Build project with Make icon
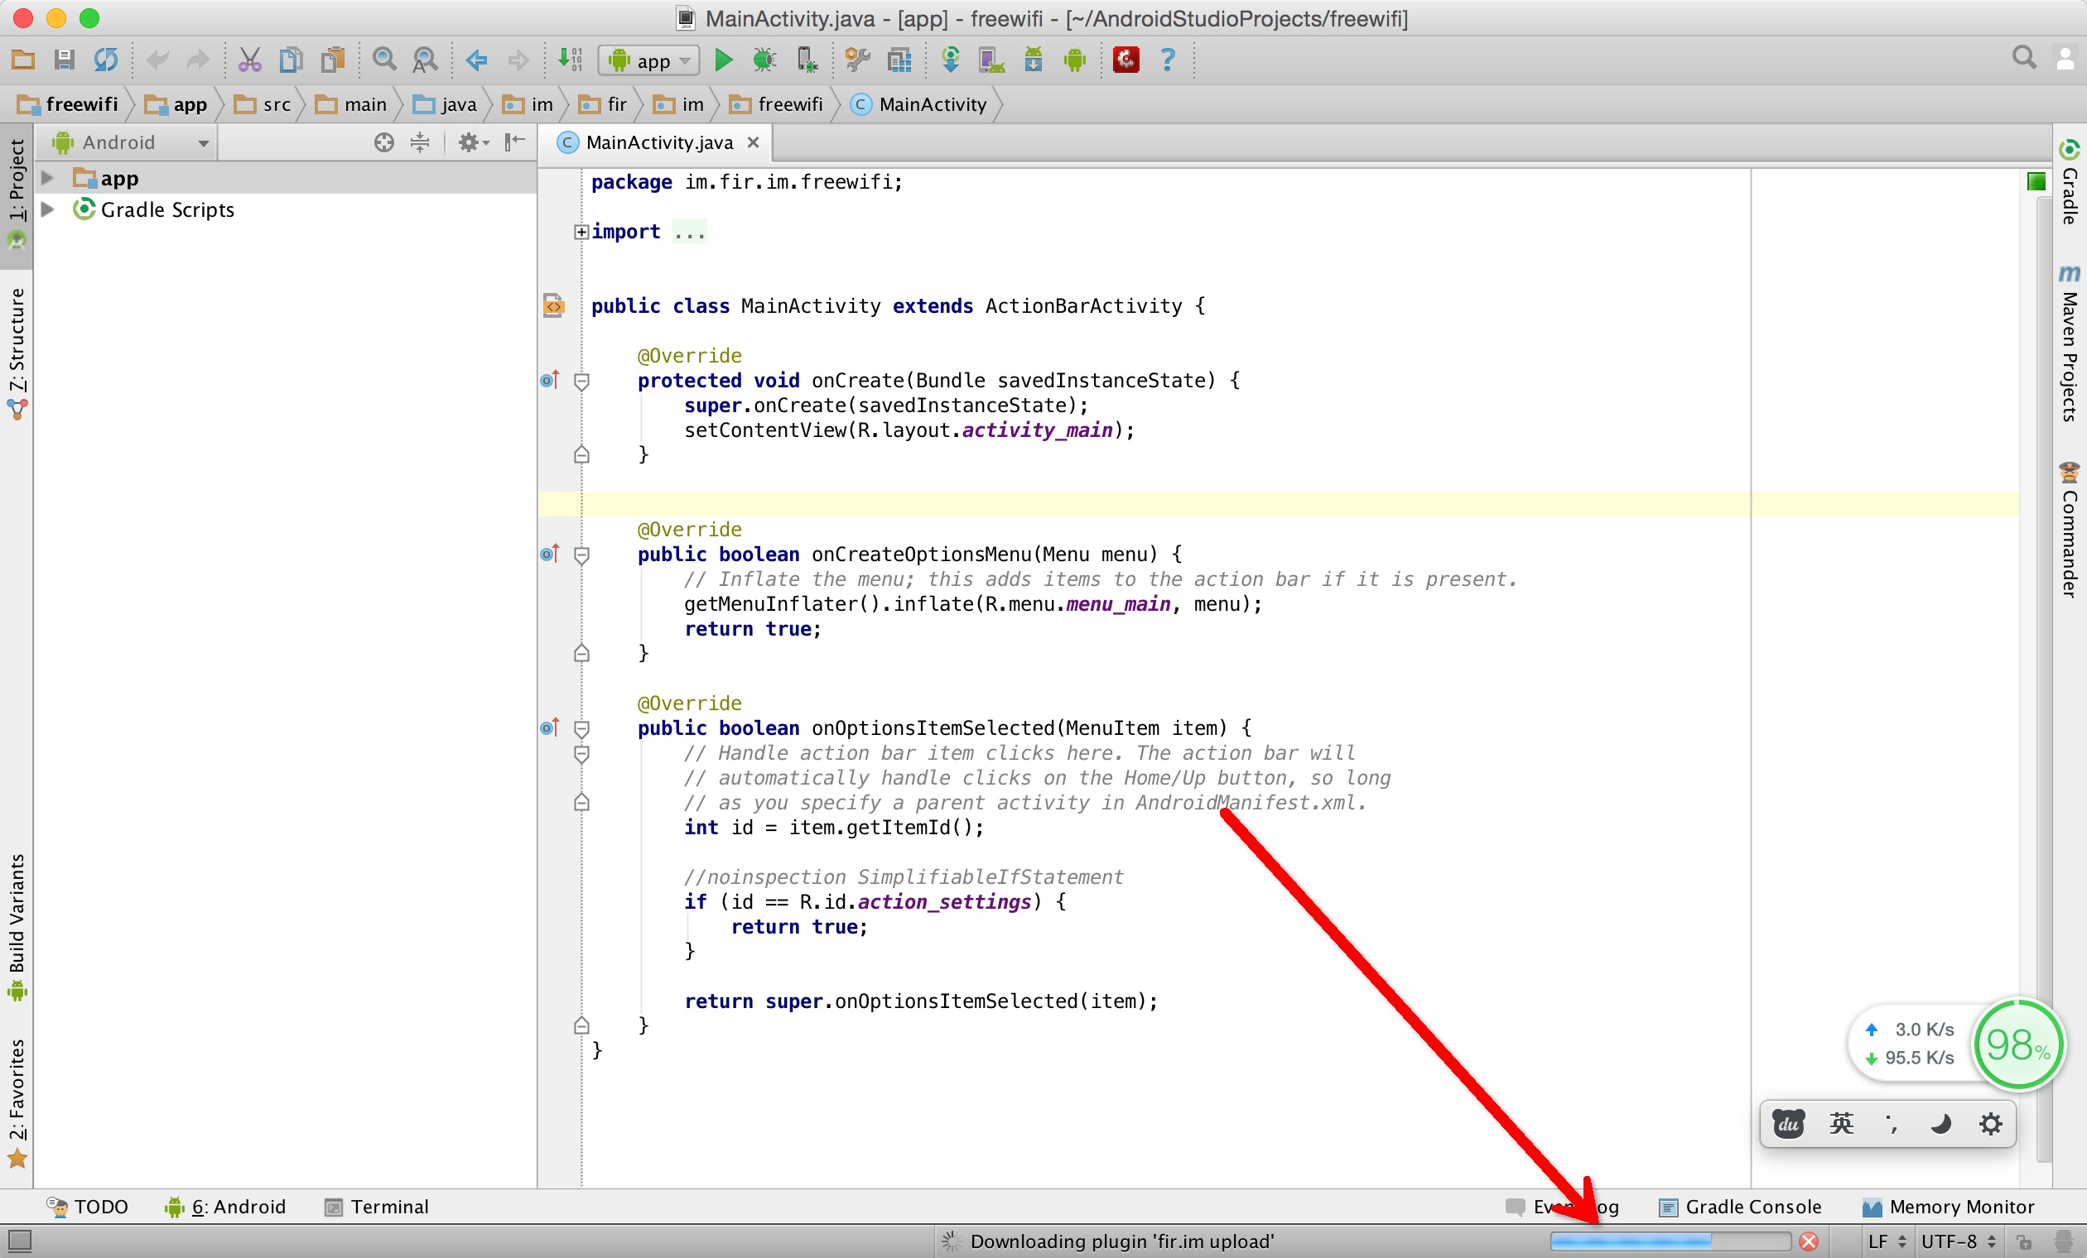Screen dimensions: 2087x1258 pos(569,60)
